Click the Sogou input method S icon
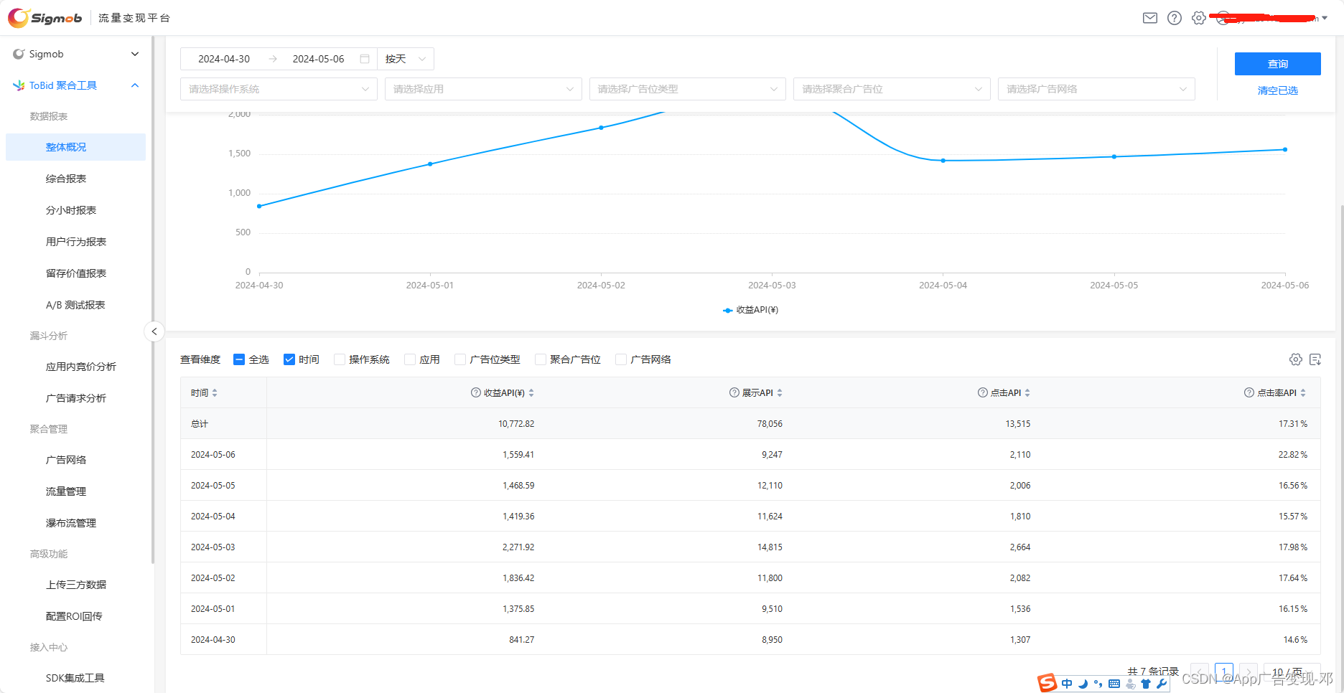Viewport: 1344px width, 693px height. coord(1047,683)
